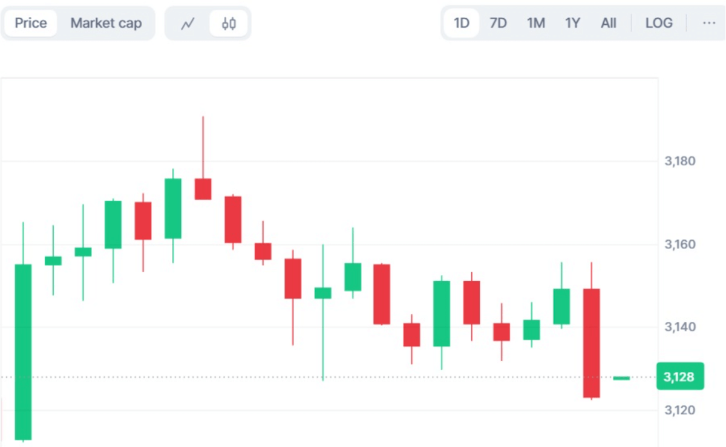Switch to the 7D timeframe
The image size is (726, 447).
coord(498,23)
